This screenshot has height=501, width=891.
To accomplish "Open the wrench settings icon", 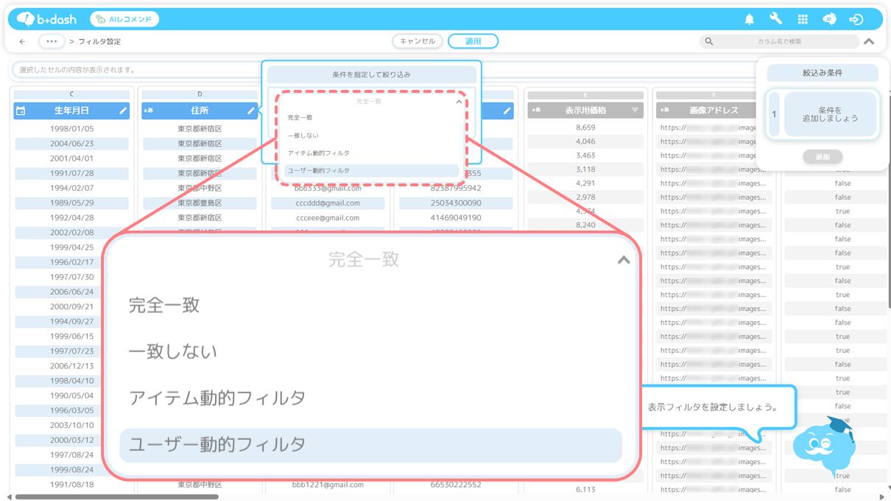I will (x=775, y=20).
